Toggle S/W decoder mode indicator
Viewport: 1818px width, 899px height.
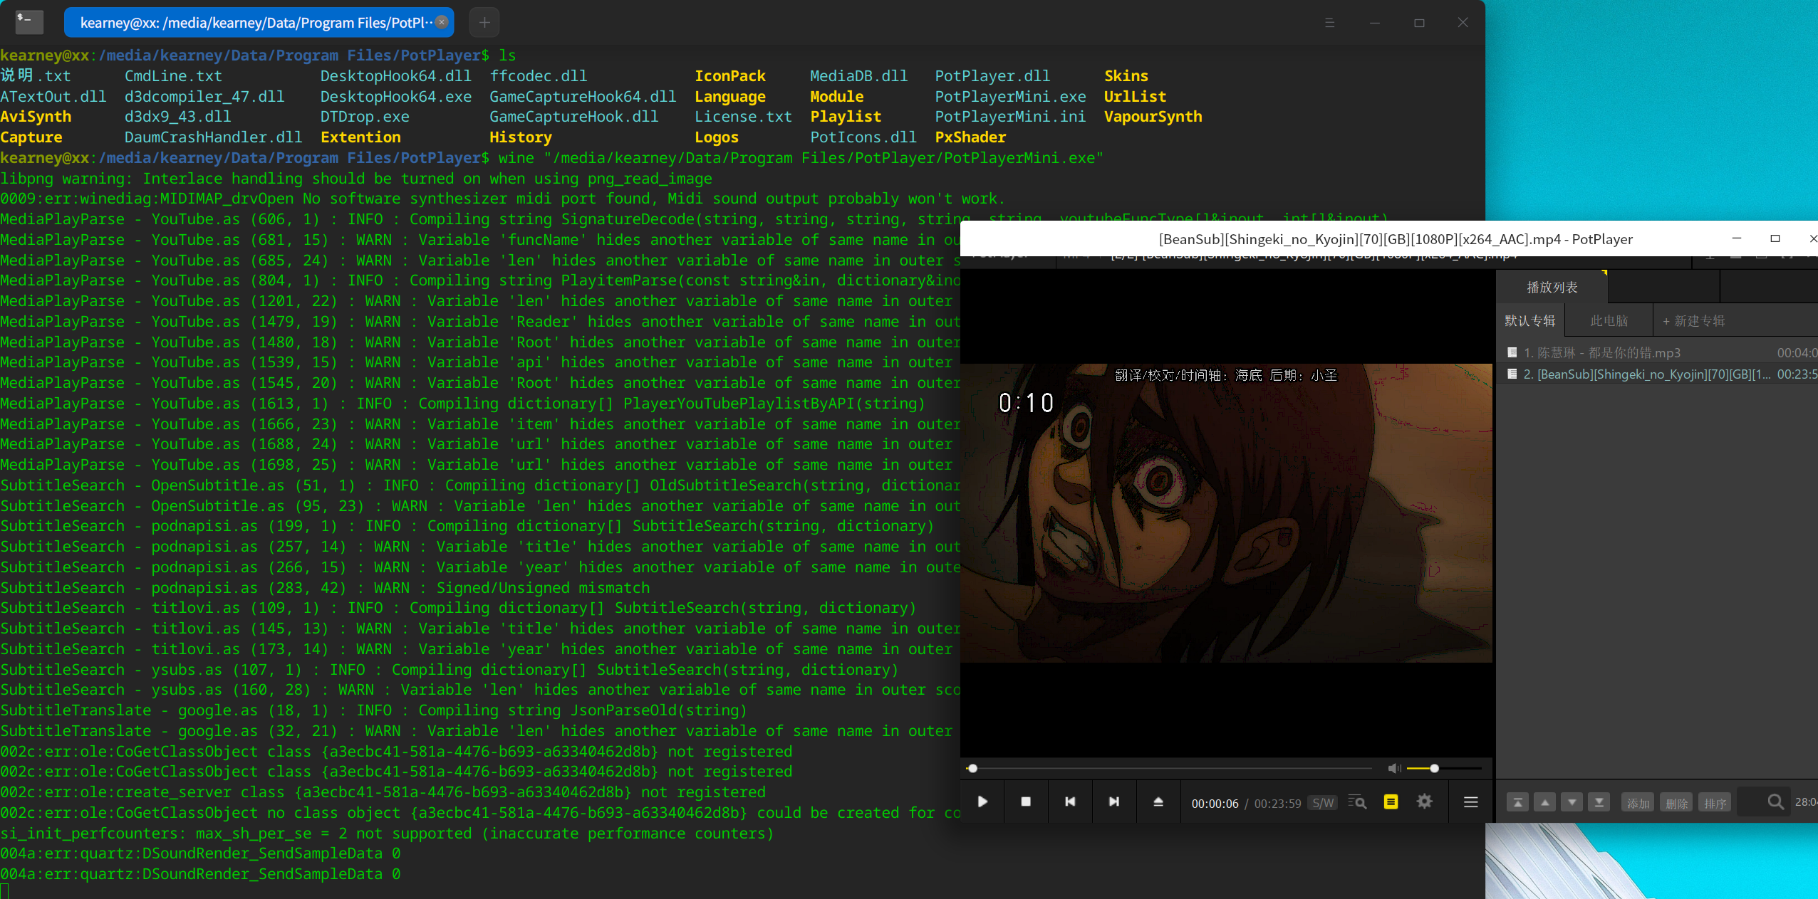point(1323,803)
